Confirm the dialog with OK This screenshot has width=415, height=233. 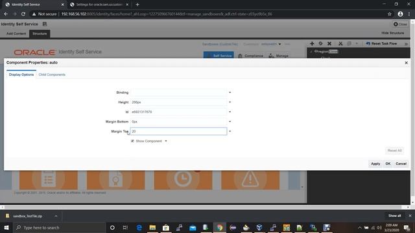[x=388, y=164]
